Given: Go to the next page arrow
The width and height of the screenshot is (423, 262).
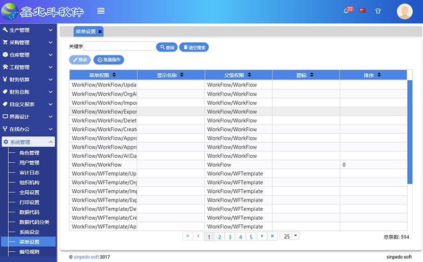Looking at the screenshot, I should pos(262,236).
